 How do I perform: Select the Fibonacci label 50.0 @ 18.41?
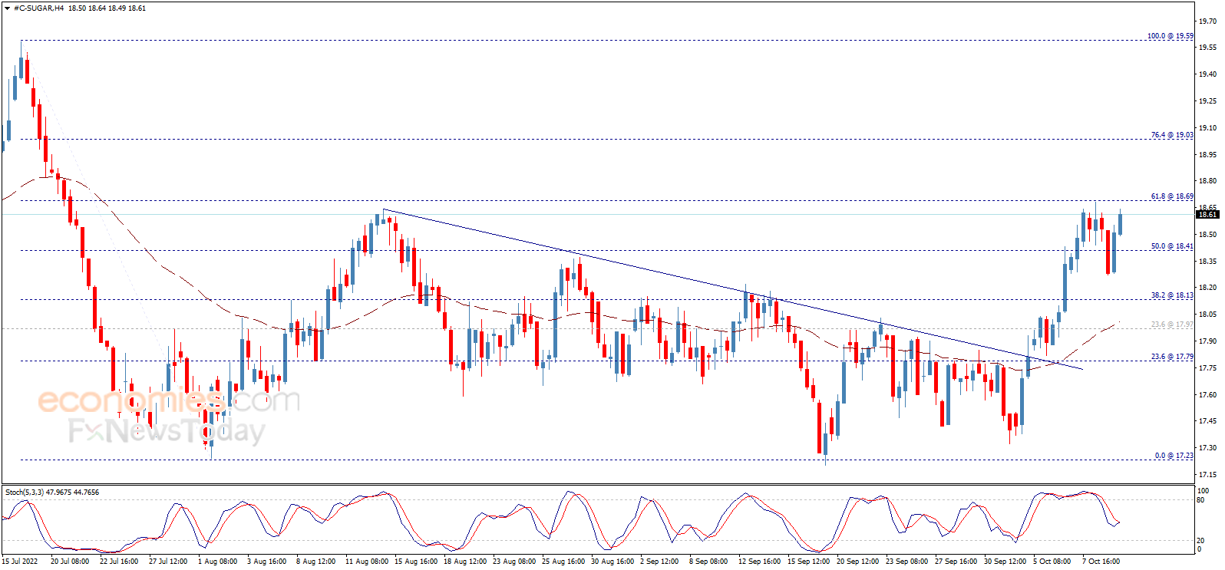[1171, 246]
